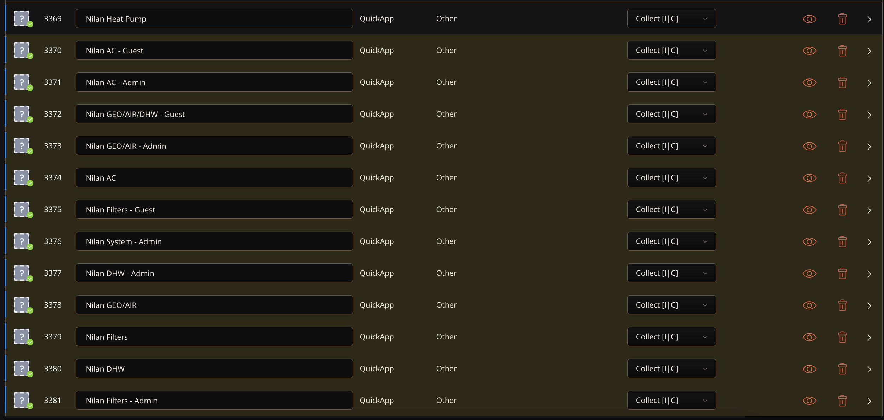Viewport: 884px width, 420px height.
Task: Expand the Nilan AC - Guest row details
Action: coord(869,51)
